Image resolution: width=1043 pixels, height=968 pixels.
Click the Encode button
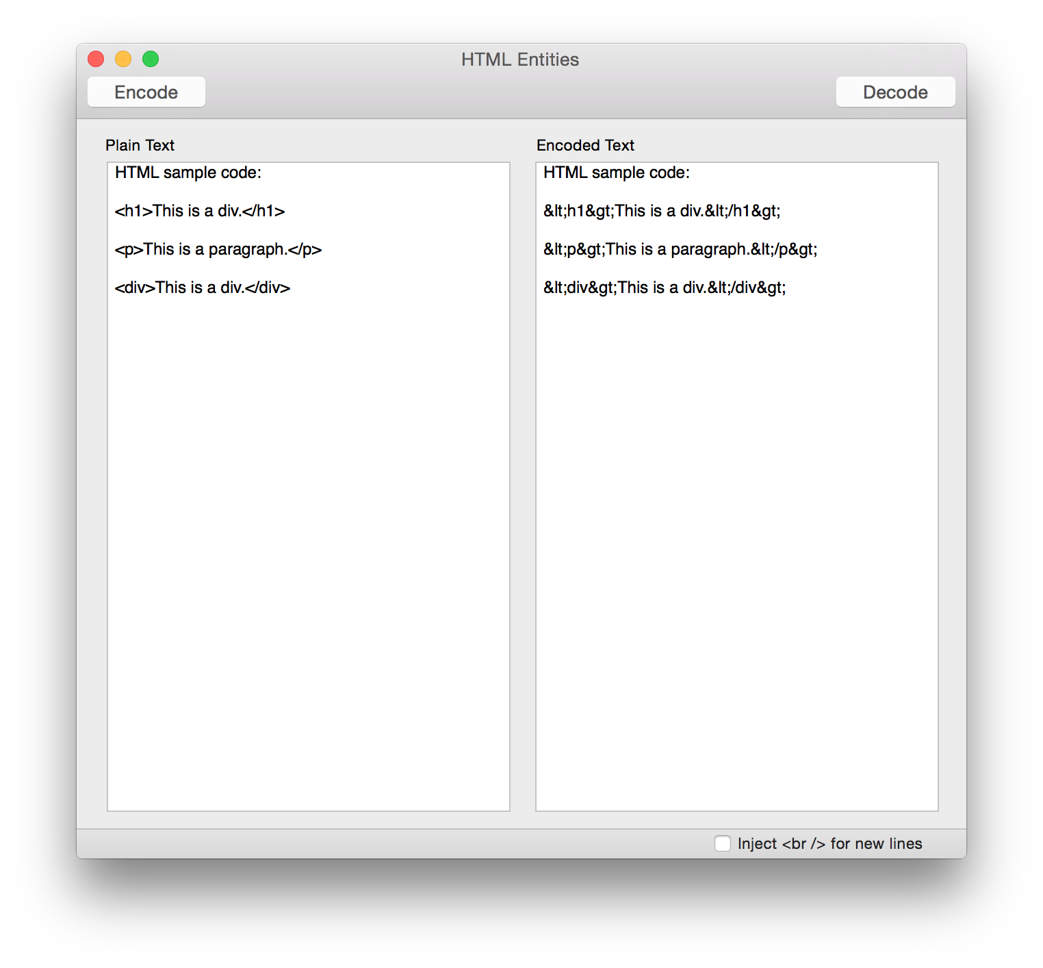pos(146,92)
